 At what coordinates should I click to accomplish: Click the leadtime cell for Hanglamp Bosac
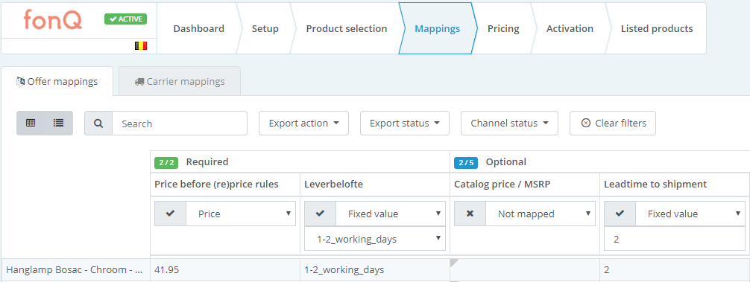[x=675, y=270]
